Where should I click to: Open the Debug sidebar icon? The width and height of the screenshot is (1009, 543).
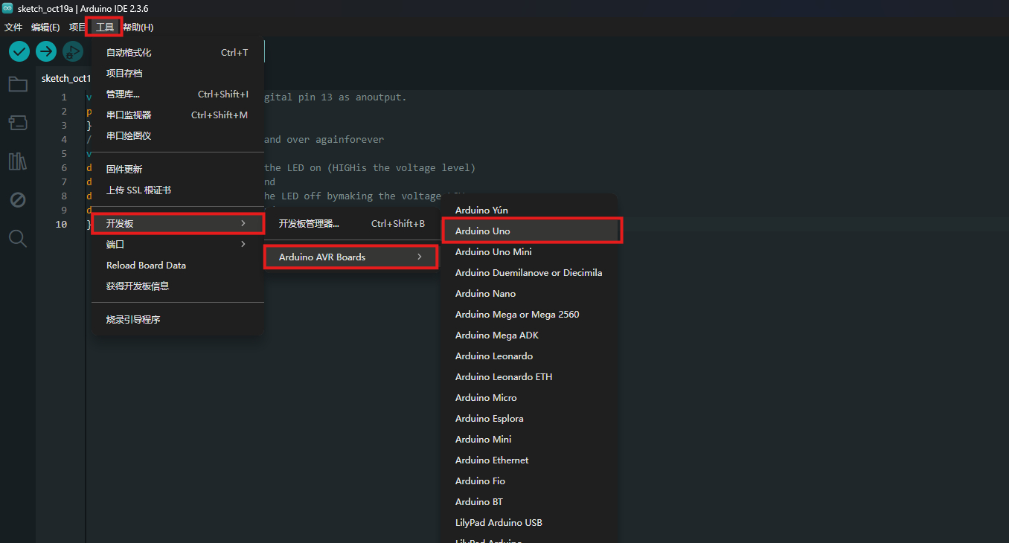(18, 200)
